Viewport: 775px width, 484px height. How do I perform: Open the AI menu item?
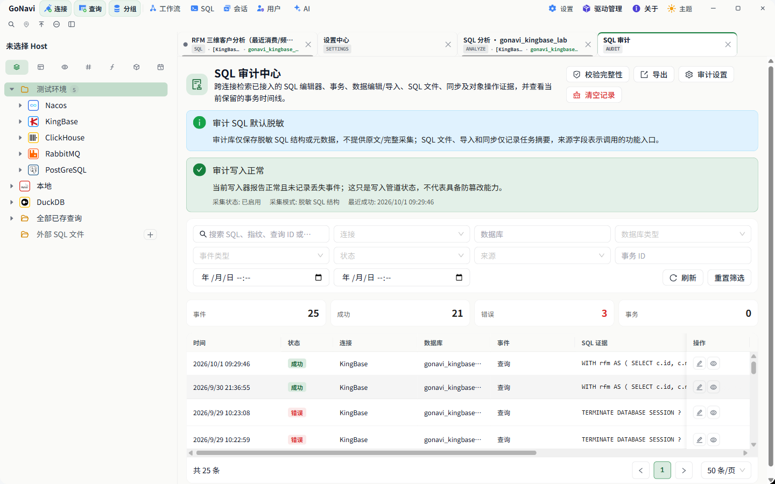click(x=302, y=9)
